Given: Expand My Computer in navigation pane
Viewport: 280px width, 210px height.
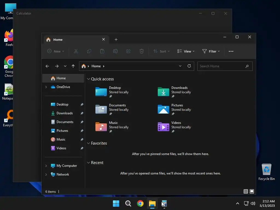Looking at the screenshot, I should [x=46, y=166].
